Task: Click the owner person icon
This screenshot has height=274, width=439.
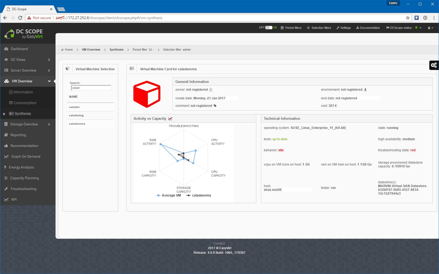Action: (211, 90)
